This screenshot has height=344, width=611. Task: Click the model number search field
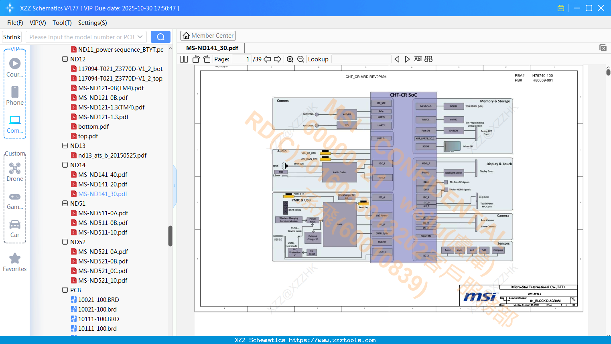pos(81,37)
